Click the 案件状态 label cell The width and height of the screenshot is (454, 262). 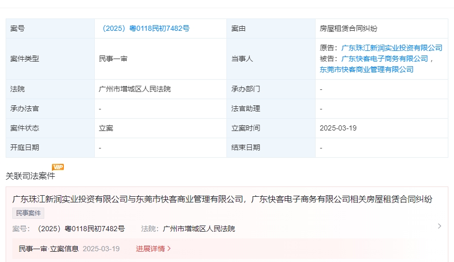(x=50, y=128)
